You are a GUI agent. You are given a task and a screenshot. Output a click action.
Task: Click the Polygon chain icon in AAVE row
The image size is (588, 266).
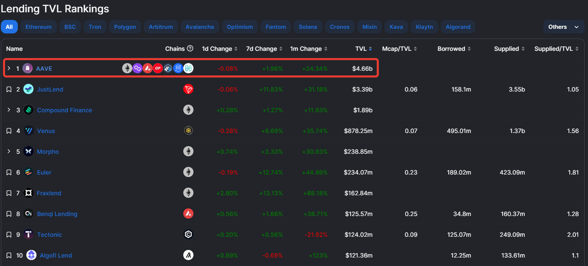tap(137, 68)
